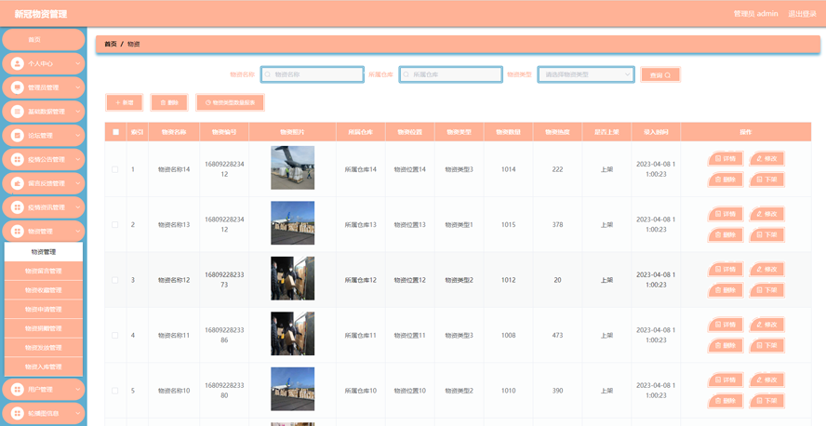Click 修改 for 物资名称13 row
This screenshot has width=826, height=426.
(x=767, y=214)
